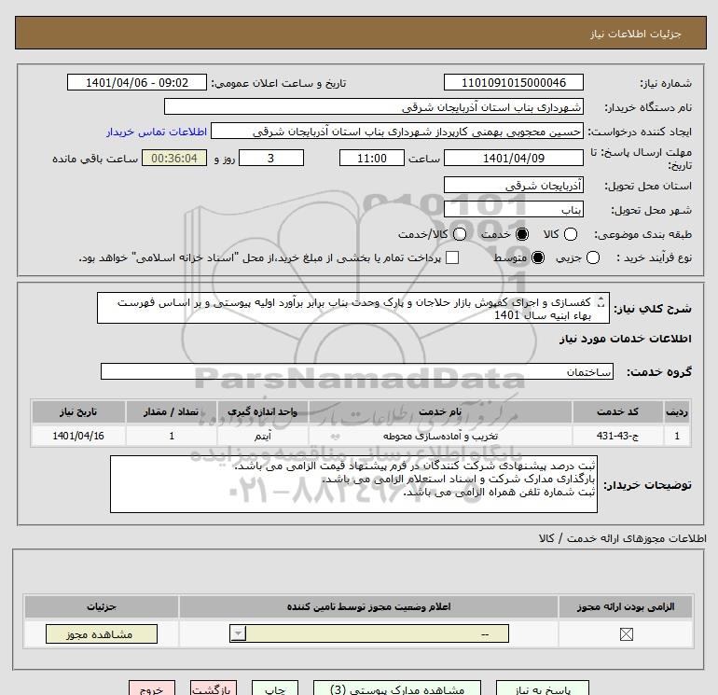Click the پاسخ به نیاز button
Screen dimensions: 718x695
coord(543,688)
